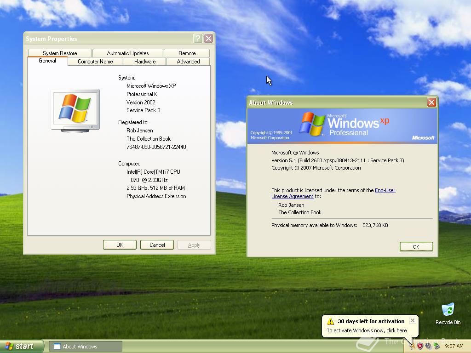
Task: Click the Safely Remove Hardware tray icon
Action: pos(437,347)
